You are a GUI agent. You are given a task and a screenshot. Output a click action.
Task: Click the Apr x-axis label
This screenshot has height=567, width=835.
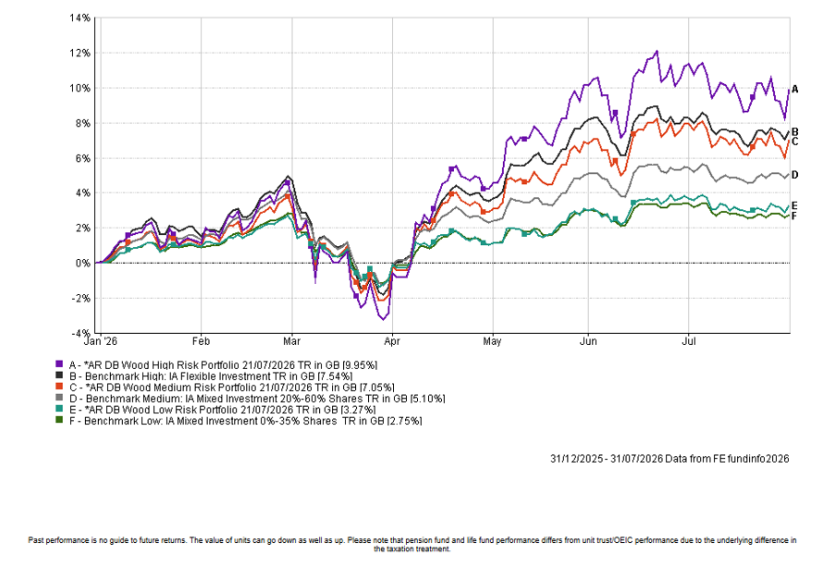(x=392, y=341)
